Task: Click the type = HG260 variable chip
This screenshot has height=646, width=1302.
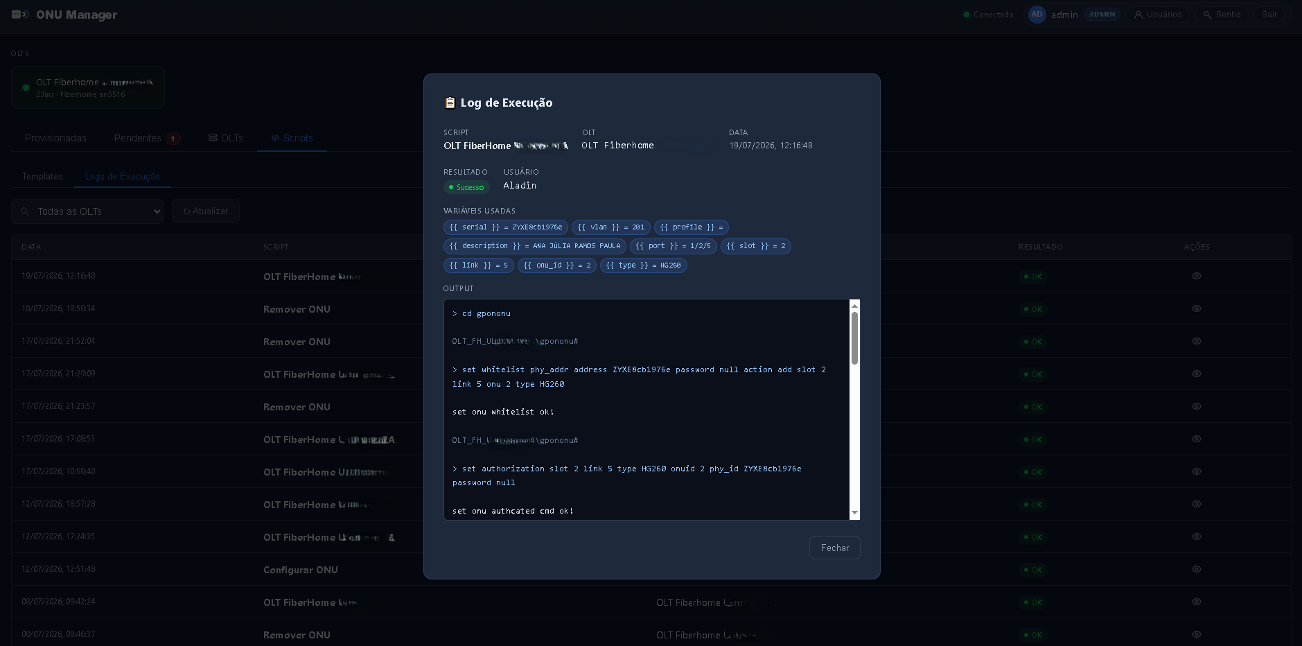Action: click(x=644, y=265)
